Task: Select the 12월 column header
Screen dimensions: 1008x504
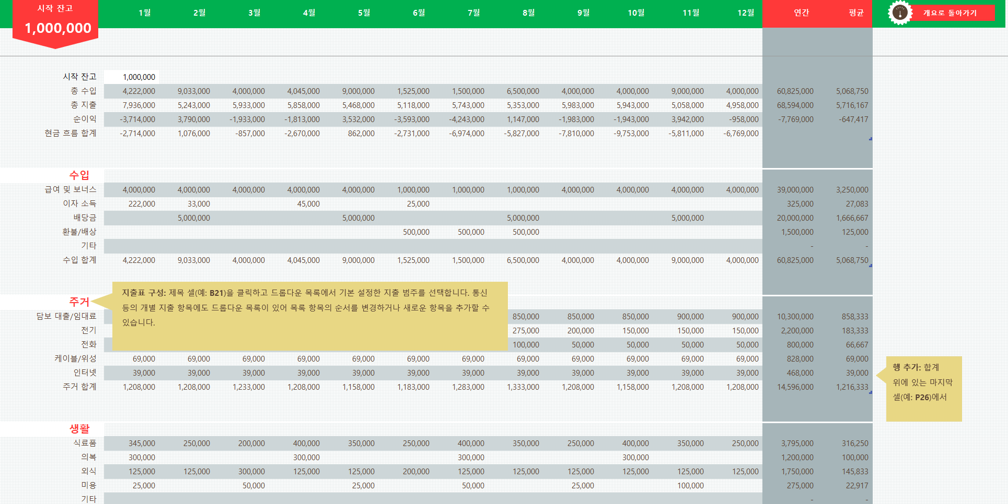Action: tap(746, 13)
